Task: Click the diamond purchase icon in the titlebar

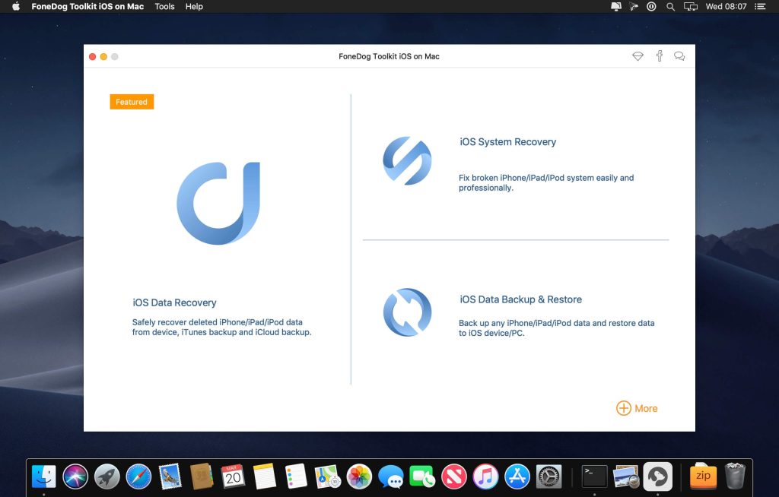Action: [x=638, y=56]
